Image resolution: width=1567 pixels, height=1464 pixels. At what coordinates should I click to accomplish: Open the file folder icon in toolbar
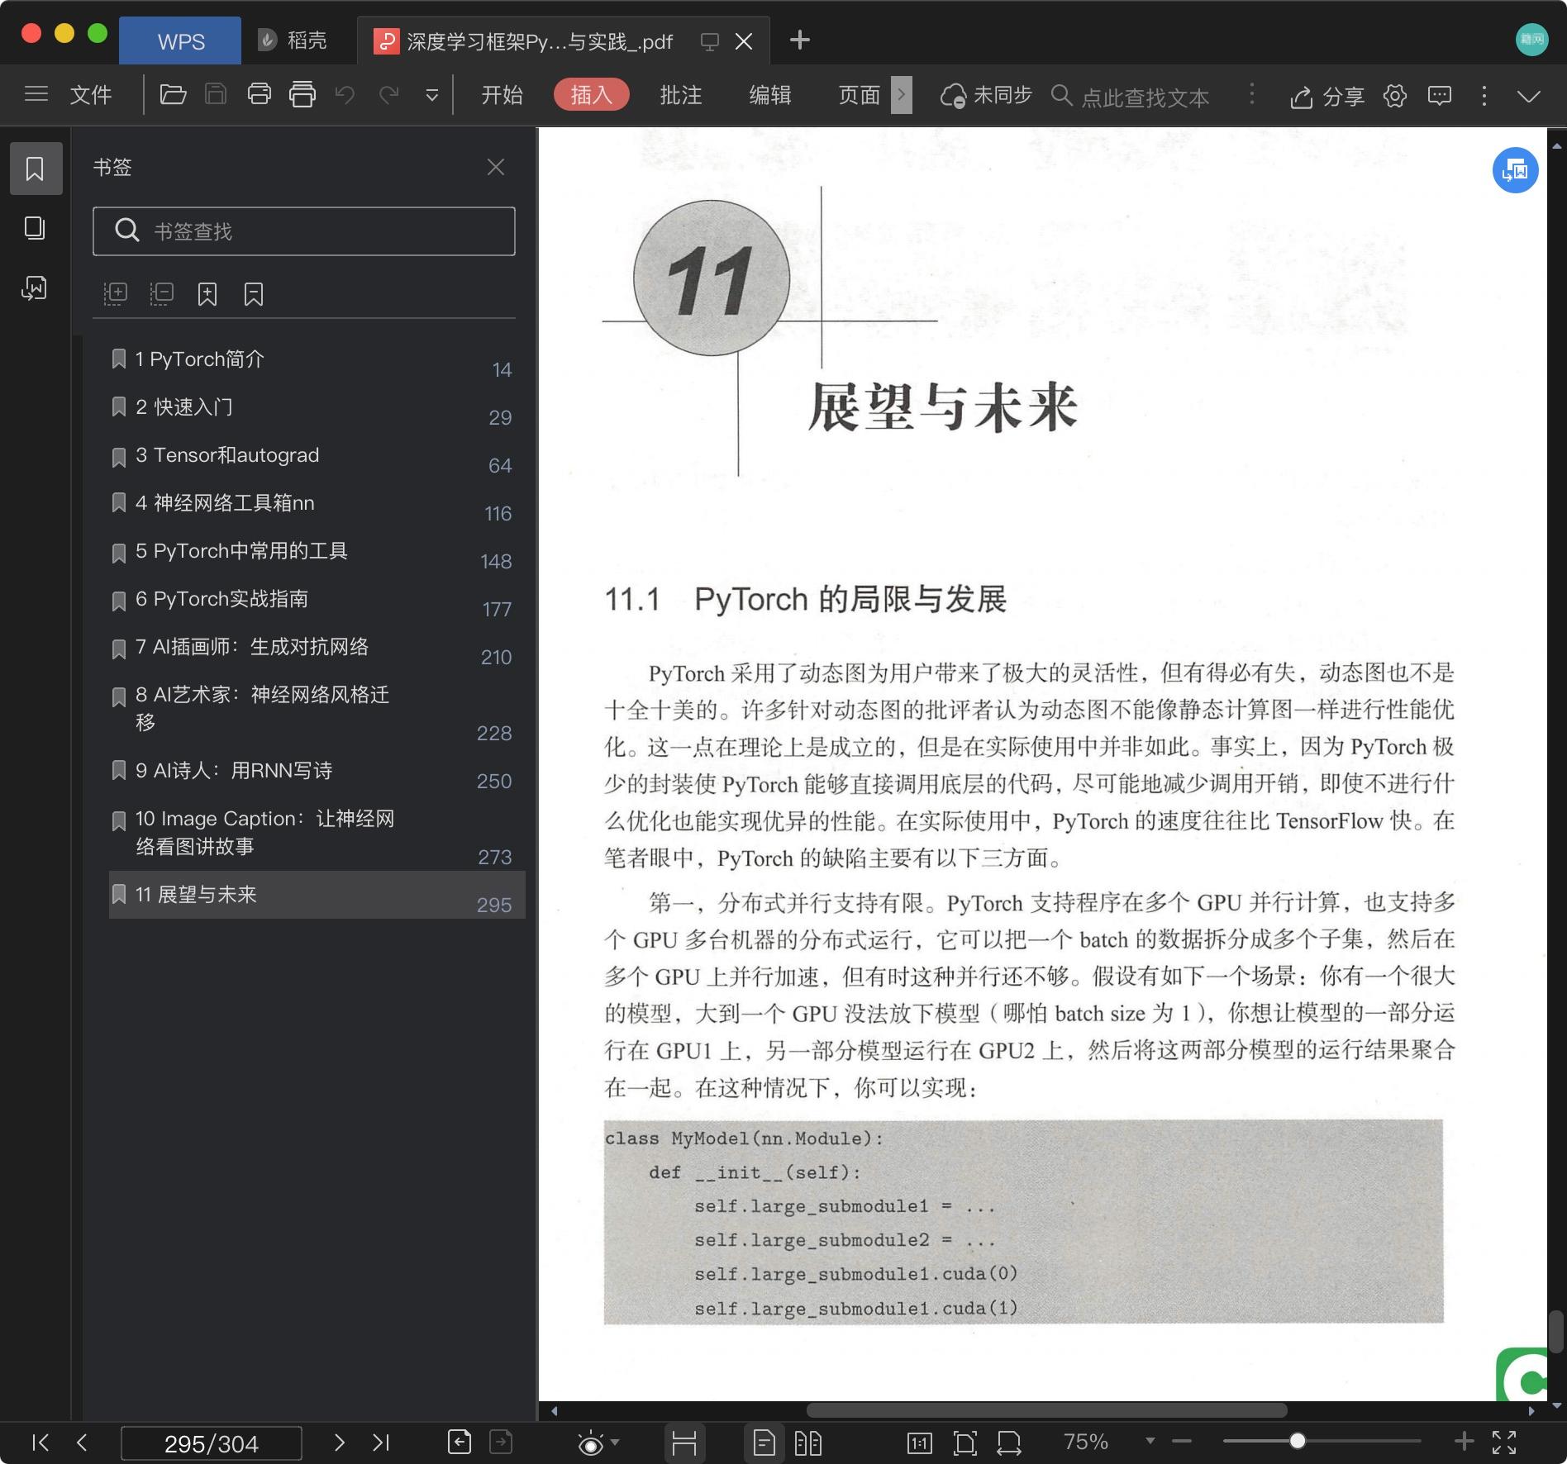click(x=173, y=95)
